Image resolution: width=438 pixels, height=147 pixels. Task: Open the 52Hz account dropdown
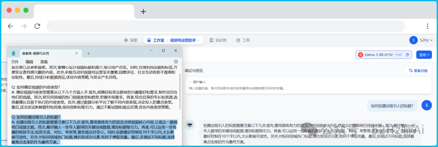click(426, 40)
